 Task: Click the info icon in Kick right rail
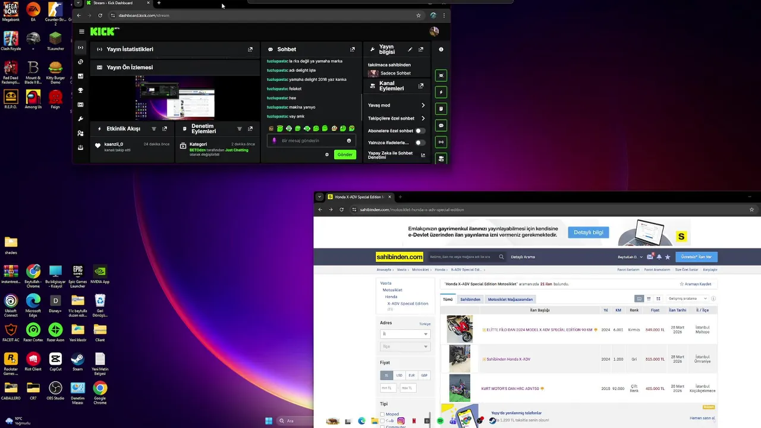tap(441, 49)
